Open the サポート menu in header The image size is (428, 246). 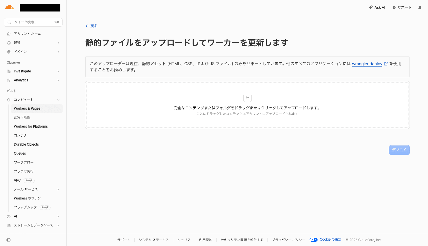click(x=402, y=7)
